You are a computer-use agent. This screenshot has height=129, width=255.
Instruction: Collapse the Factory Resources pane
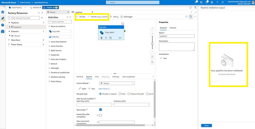tap(42, 13)
